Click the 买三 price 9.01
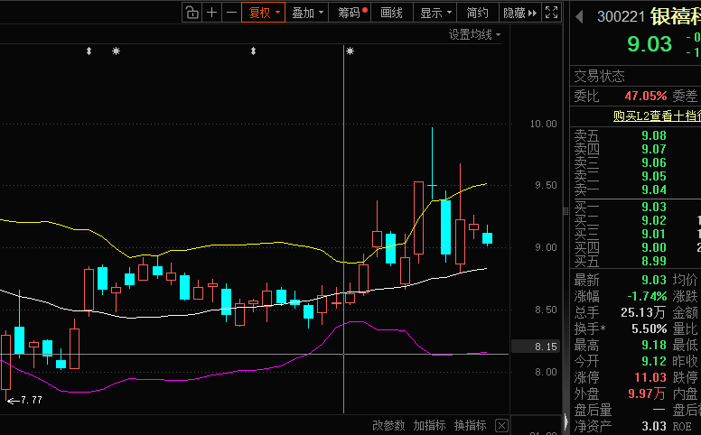Screen dimensions: 701x435 tap(654, 234)
